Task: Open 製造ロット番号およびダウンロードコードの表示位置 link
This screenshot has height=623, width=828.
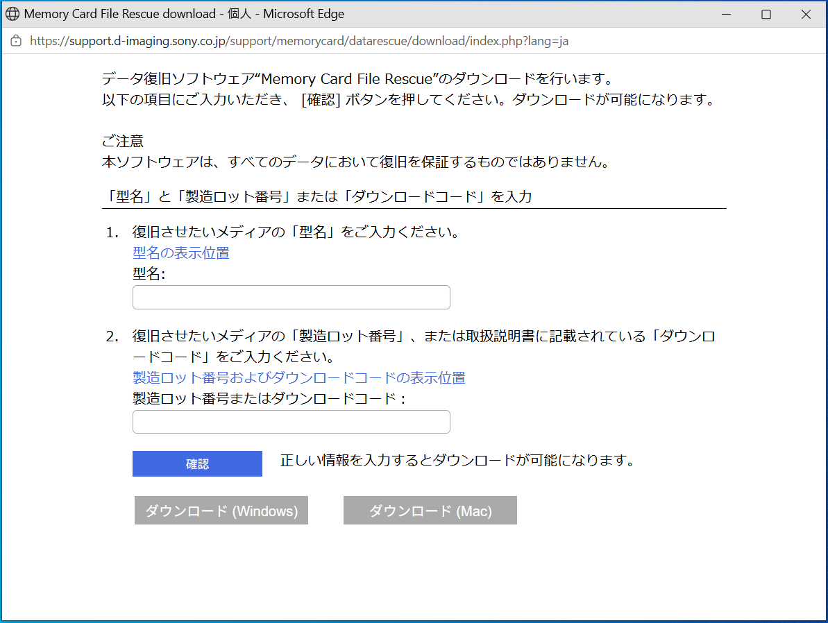Action: [299, 377]
